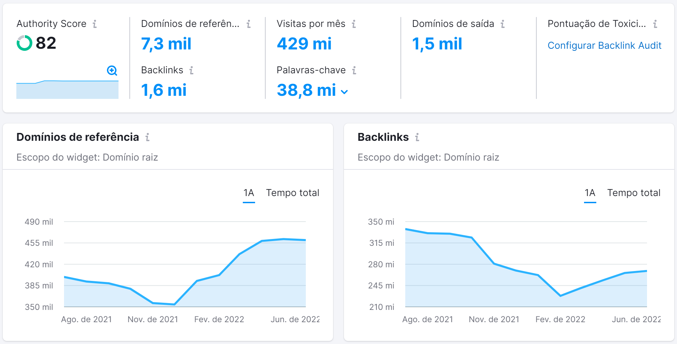Click the 1,6 mi backlinks value
Image resolution: width=677 pixels, height=344 pixels.
(x=163, y=90)
